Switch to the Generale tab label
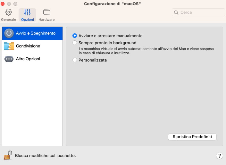Screen dimensions: 226x165 [9, 20]
